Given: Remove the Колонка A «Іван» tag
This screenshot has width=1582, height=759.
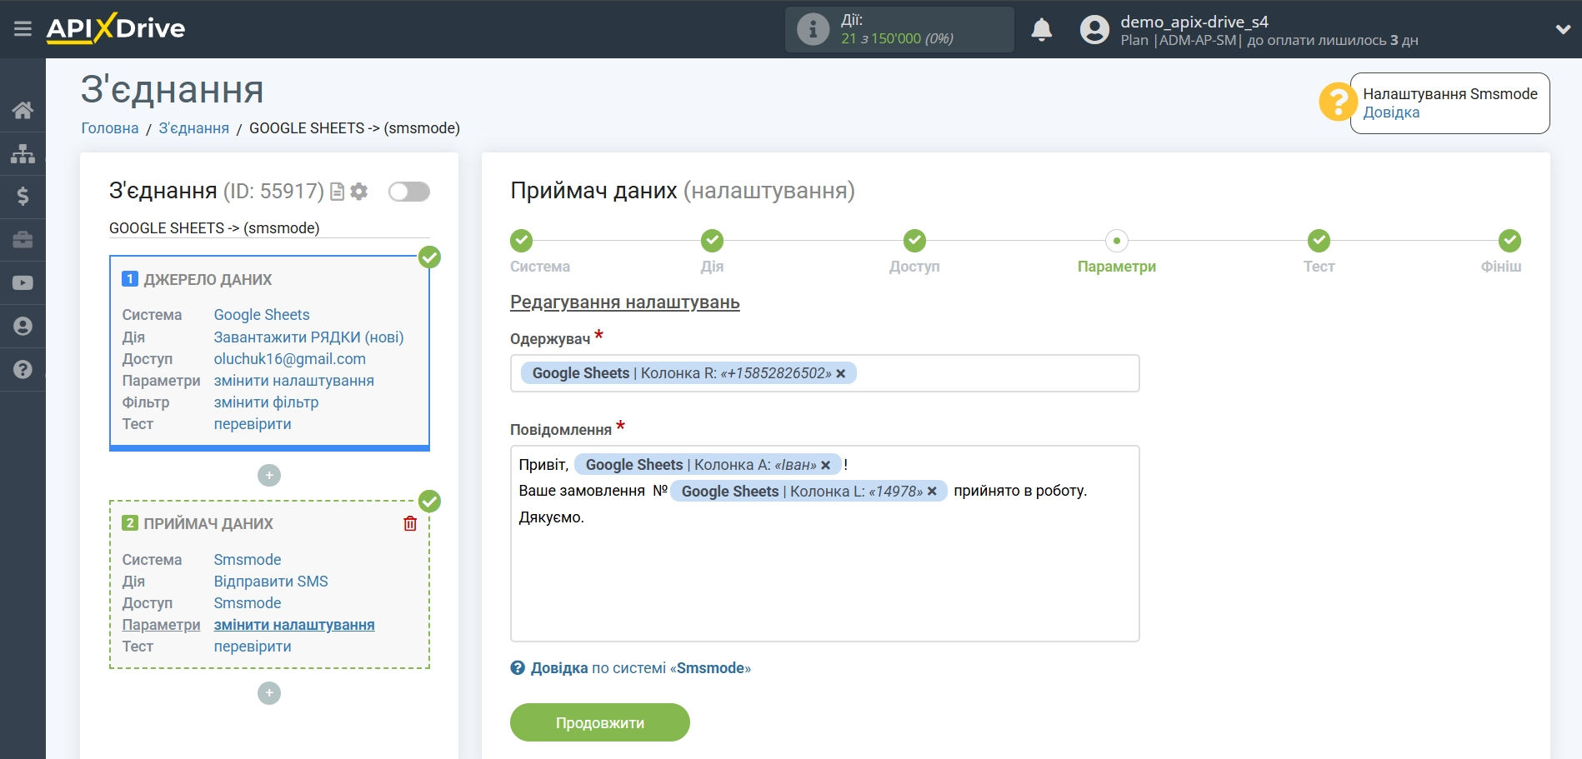Looking at the screenshot, I should click(825, 465).
